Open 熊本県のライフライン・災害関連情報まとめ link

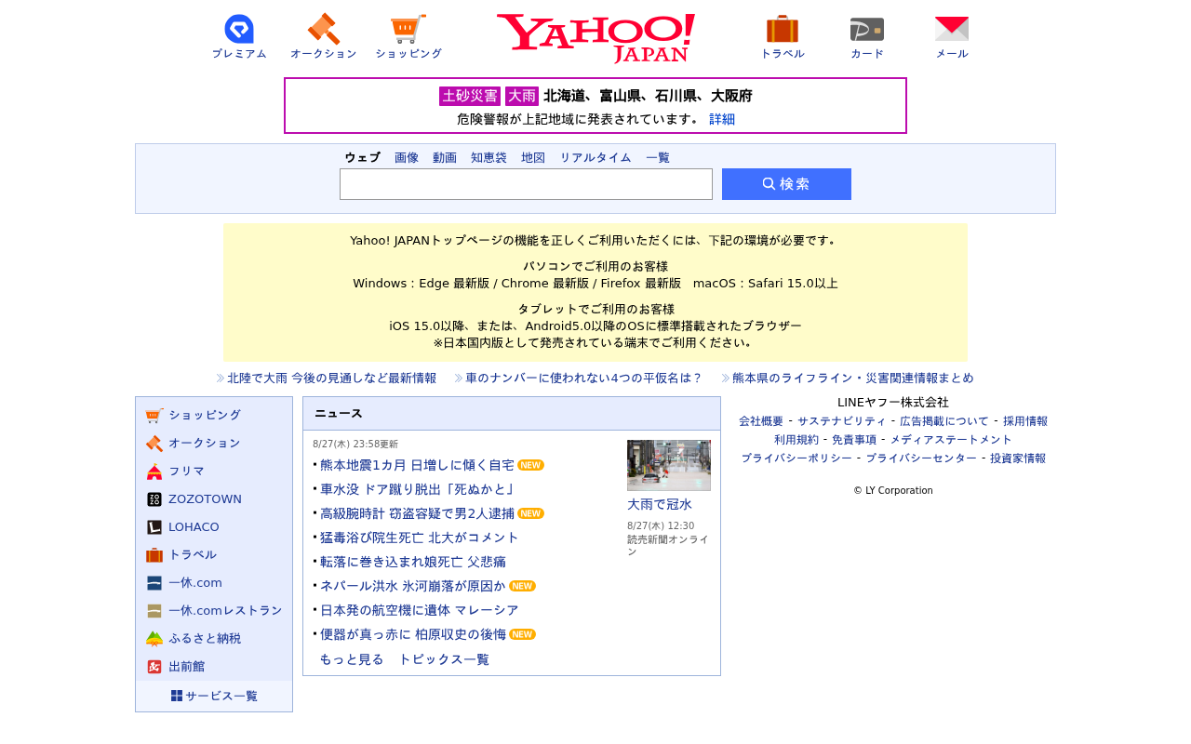(x=852, y=378)
